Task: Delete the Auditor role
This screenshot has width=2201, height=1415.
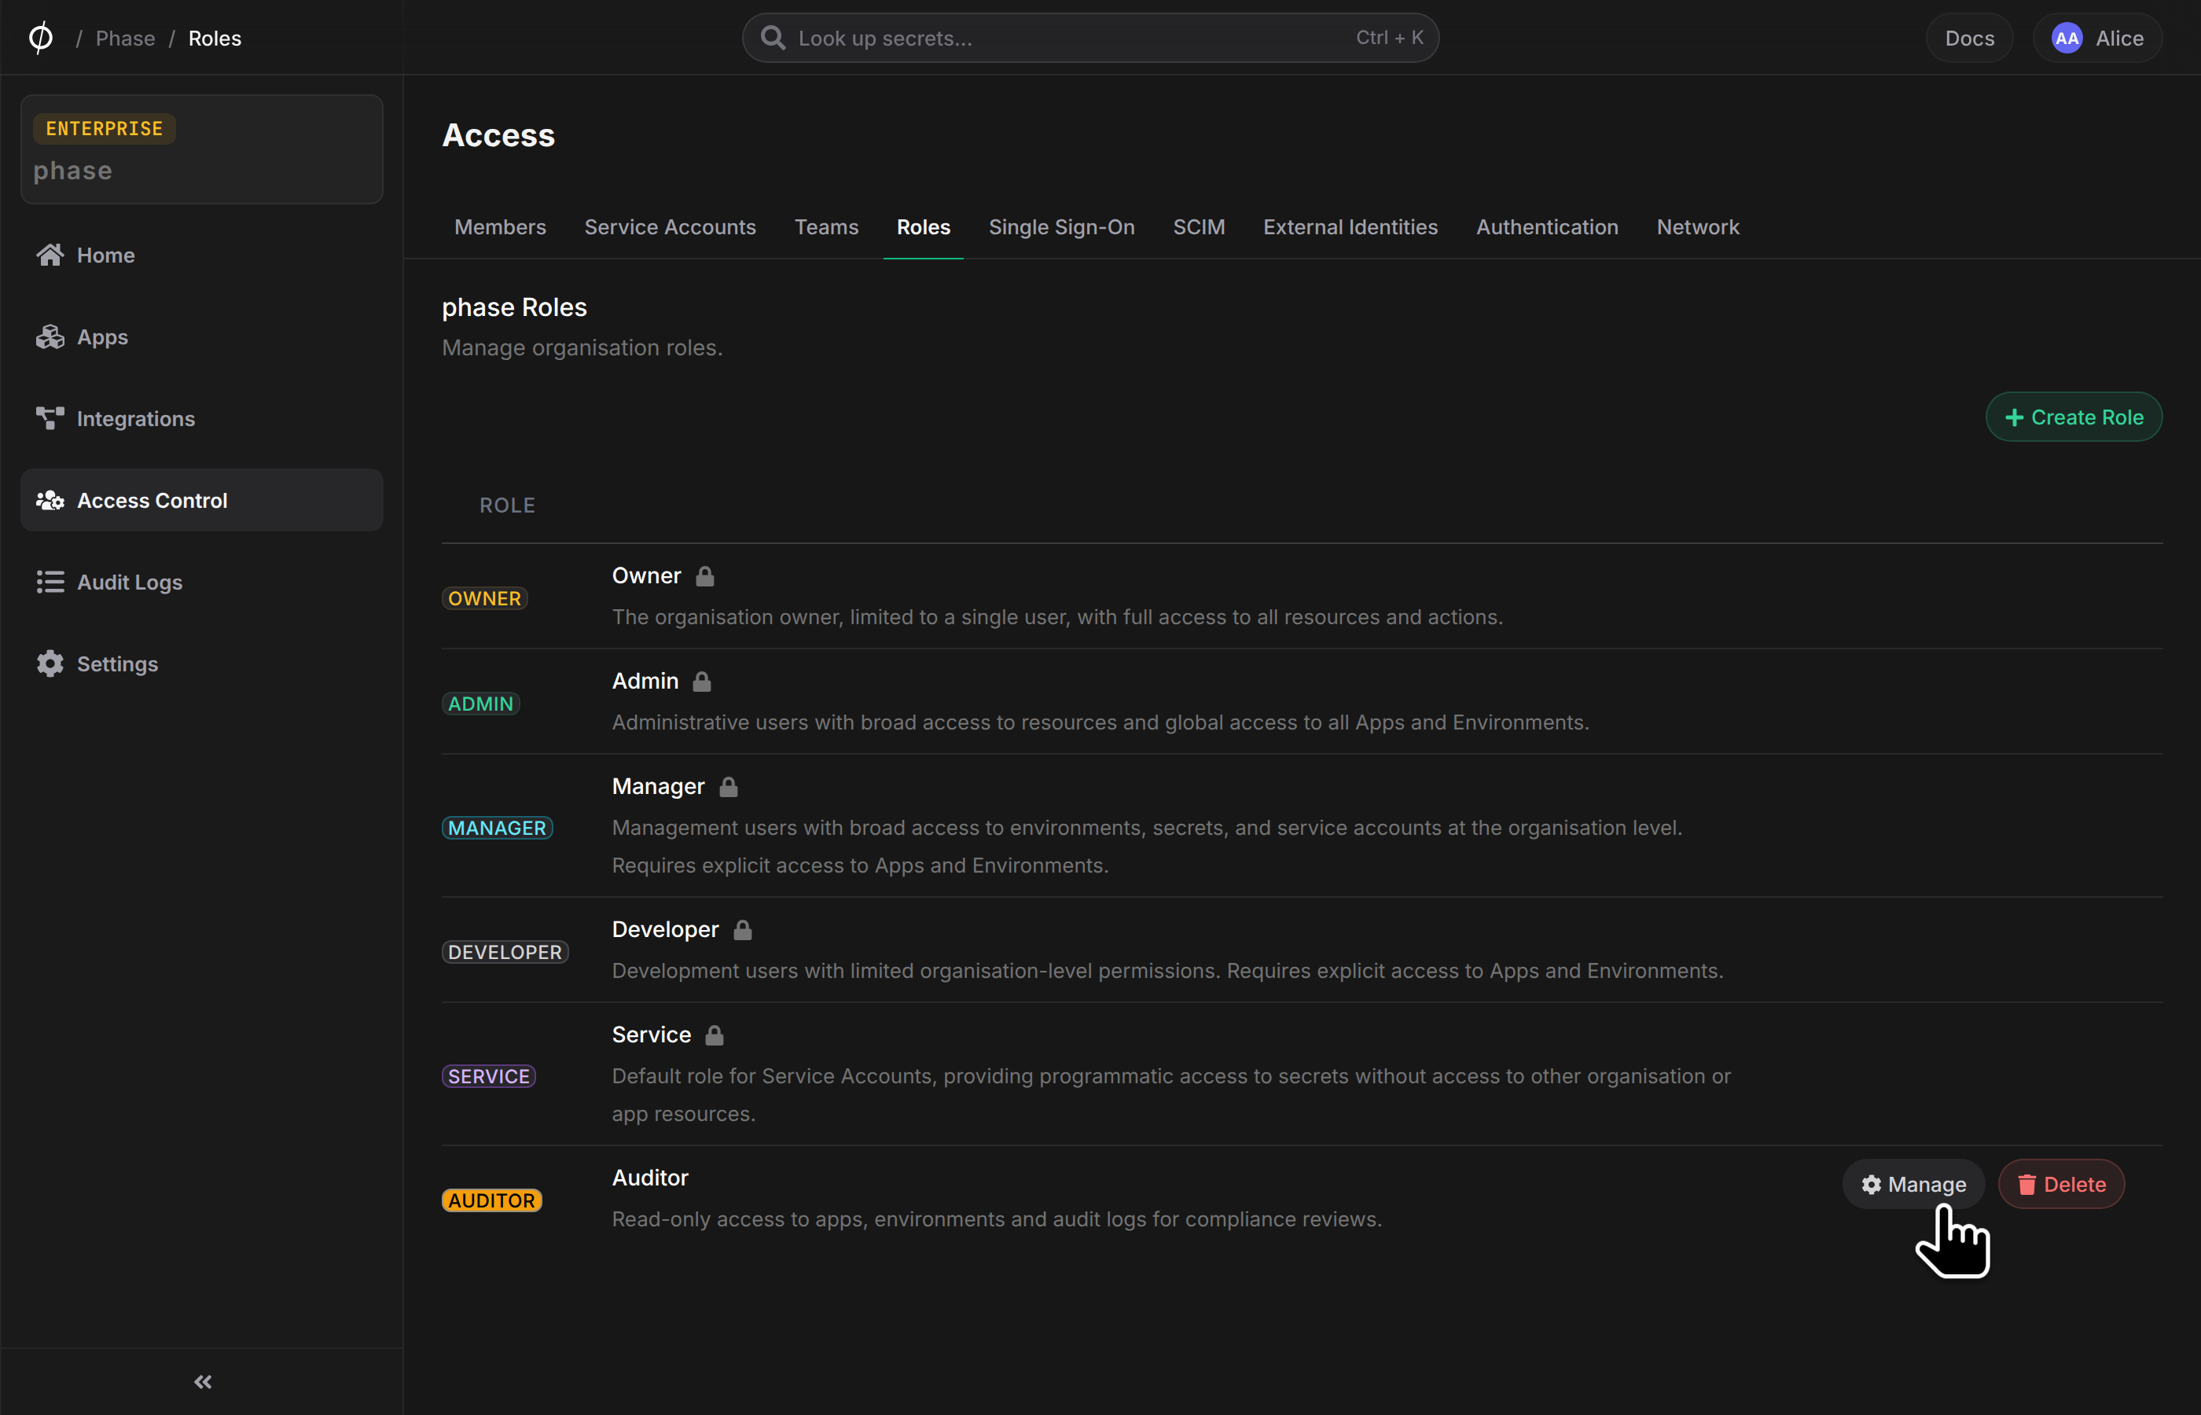Action: point(2061,1185)
